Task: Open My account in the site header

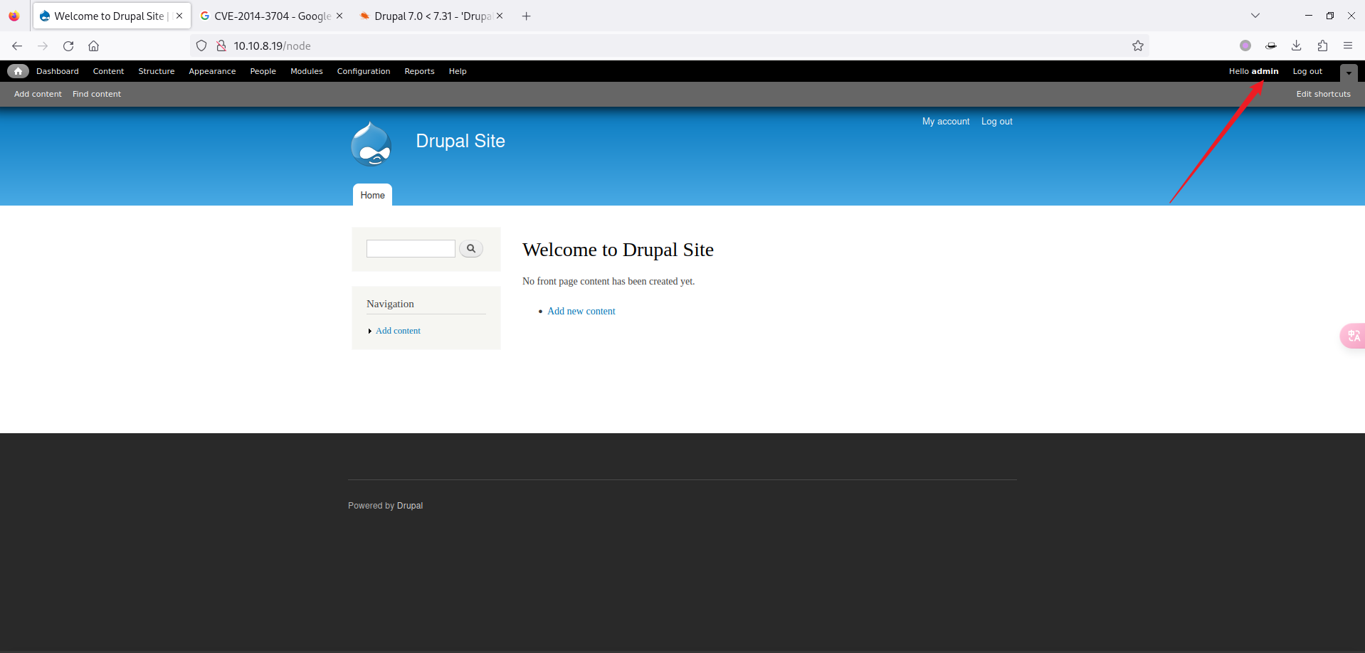Action: (946, 122)
